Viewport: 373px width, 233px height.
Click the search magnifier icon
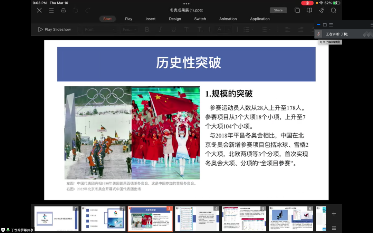pos(333,10)
